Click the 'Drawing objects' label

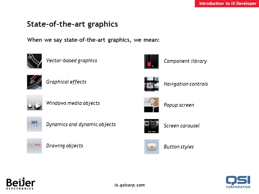pyautogui.click(x=64, y=146)
